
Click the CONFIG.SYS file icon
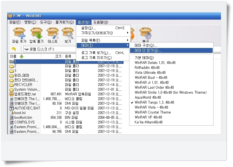point(12,122)
